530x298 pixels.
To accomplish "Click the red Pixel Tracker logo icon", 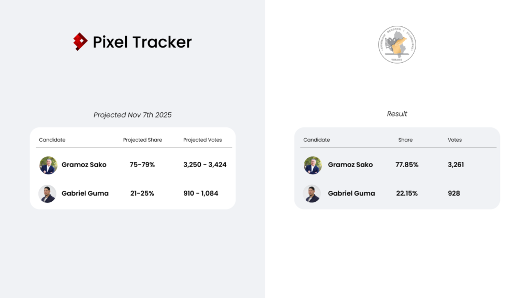I will (80, 41).
